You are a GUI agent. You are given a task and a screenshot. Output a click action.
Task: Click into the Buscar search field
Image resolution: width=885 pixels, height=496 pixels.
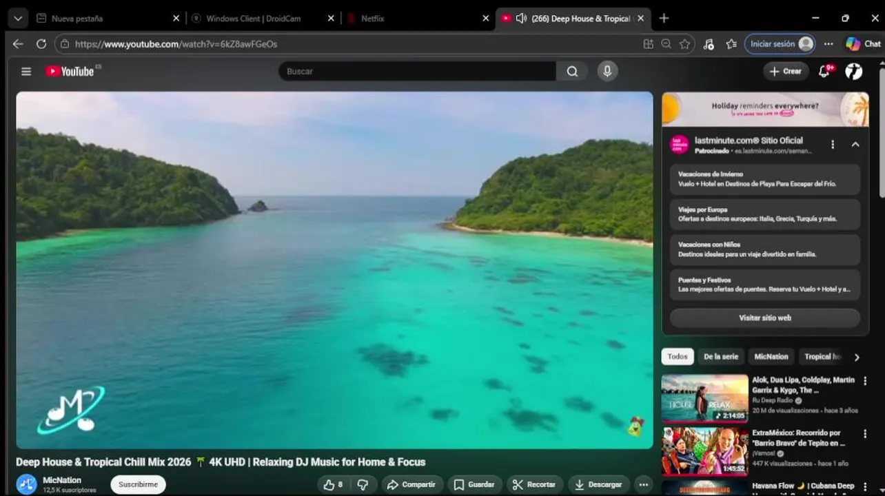[x=417, y=71]
